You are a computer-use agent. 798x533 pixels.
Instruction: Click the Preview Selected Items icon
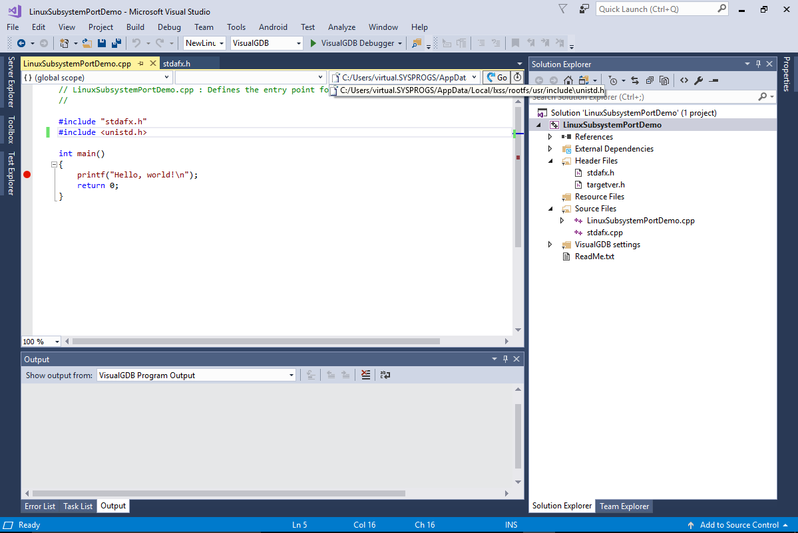pyautogui.click(x=713, y=80)
